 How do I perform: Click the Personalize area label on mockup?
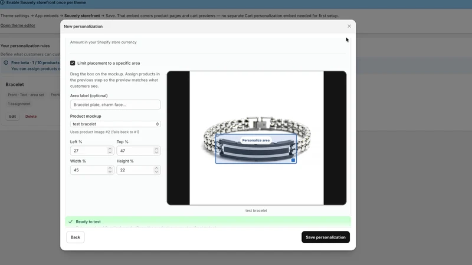point(256,140)
